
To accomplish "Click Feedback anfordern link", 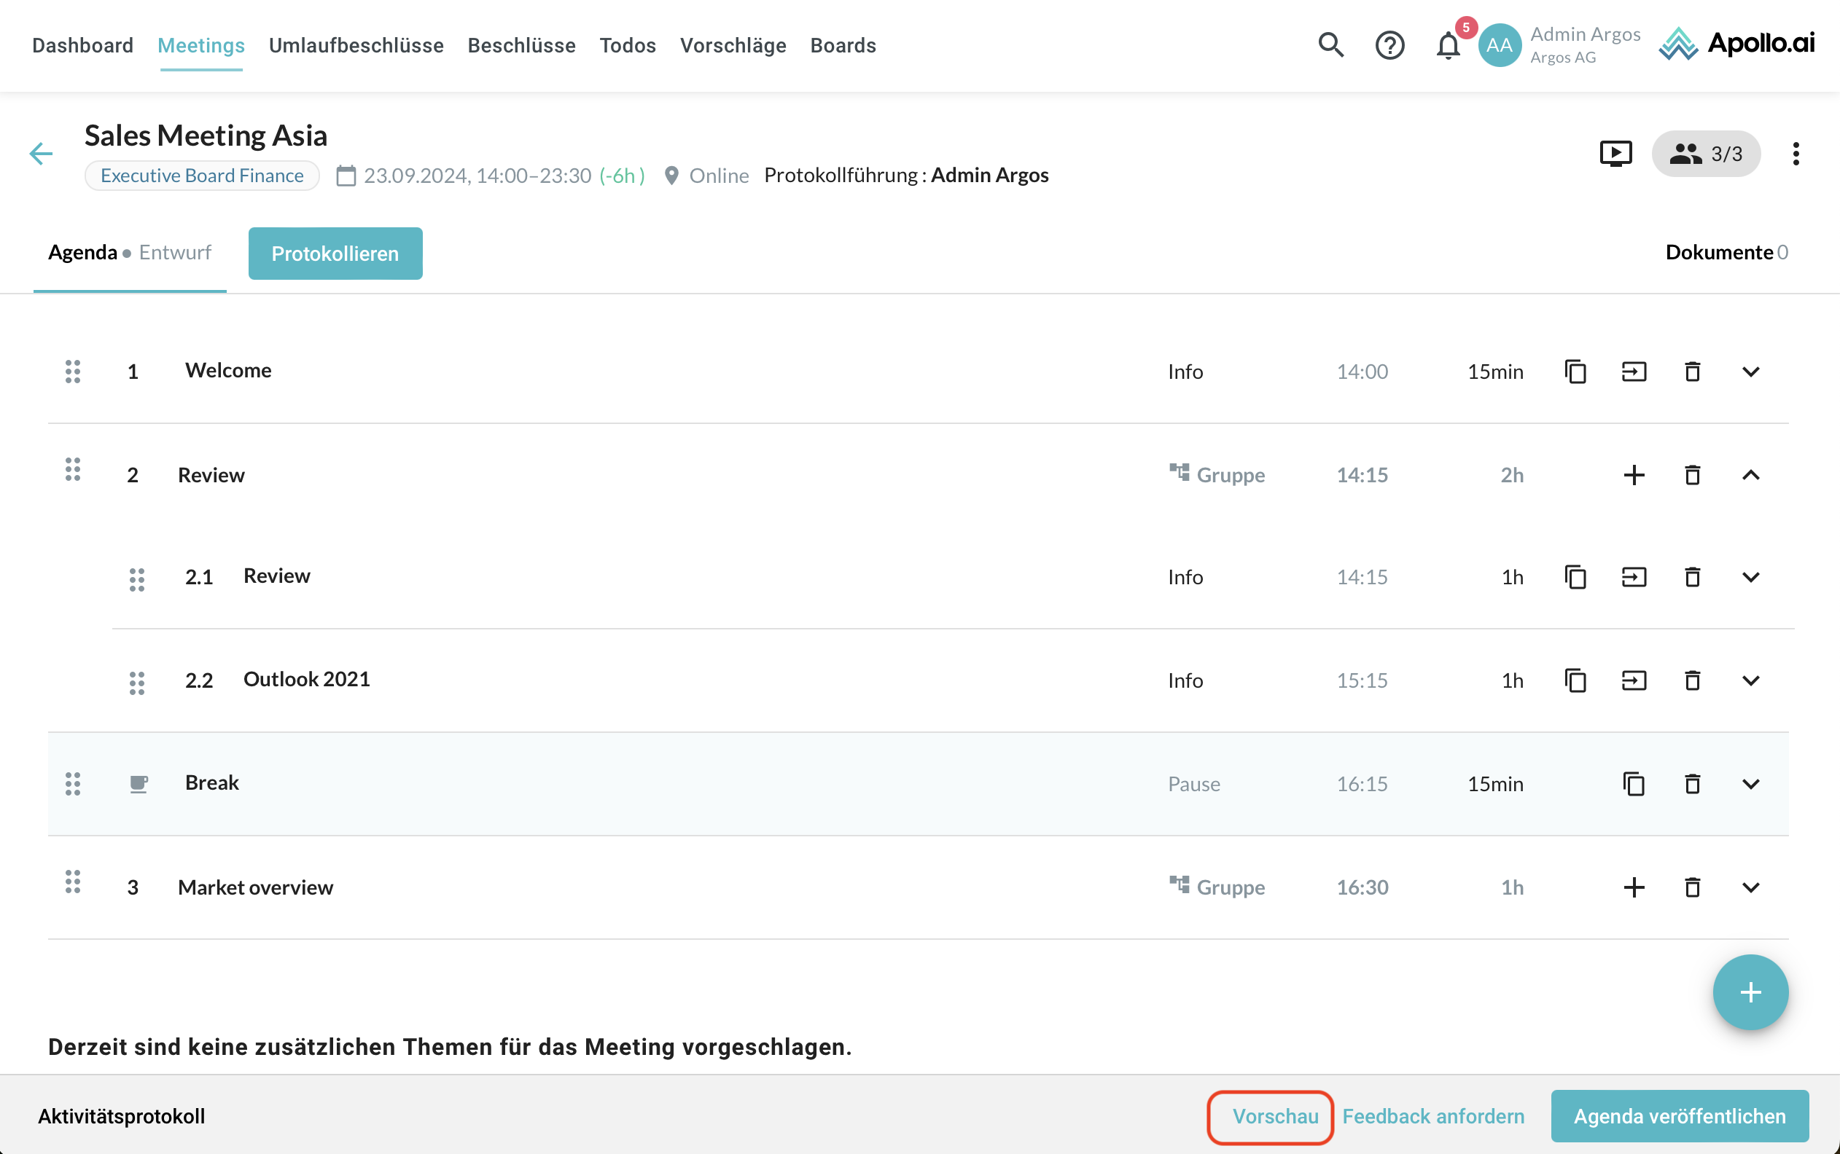I will click(x=1432, y=1116).
